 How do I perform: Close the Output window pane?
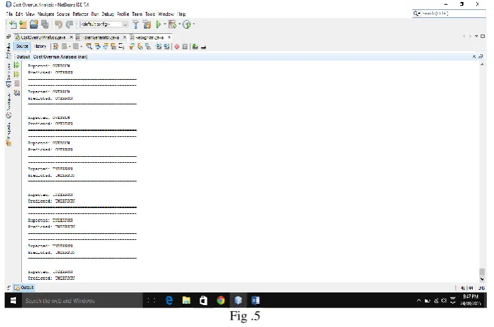[474, 56]
